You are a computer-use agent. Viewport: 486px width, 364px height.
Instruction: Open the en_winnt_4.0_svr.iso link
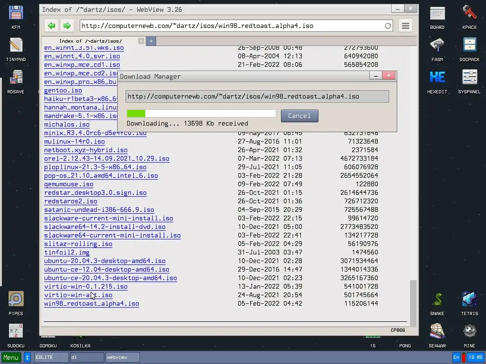[x=82, y=56]
